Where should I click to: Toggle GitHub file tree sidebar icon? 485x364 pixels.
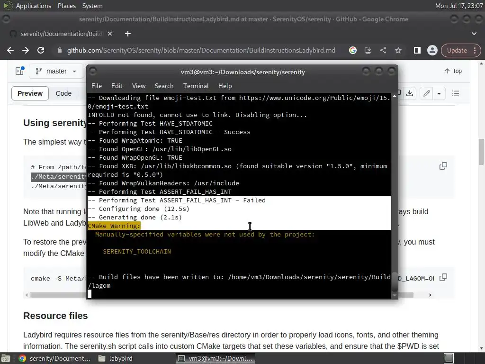[19, 71]
